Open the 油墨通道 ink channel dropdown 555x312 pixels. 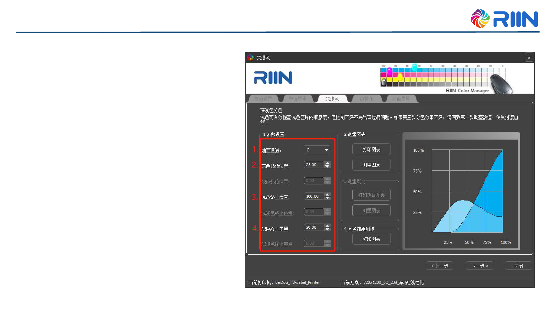pyautogui.click(x=316, y=150)
